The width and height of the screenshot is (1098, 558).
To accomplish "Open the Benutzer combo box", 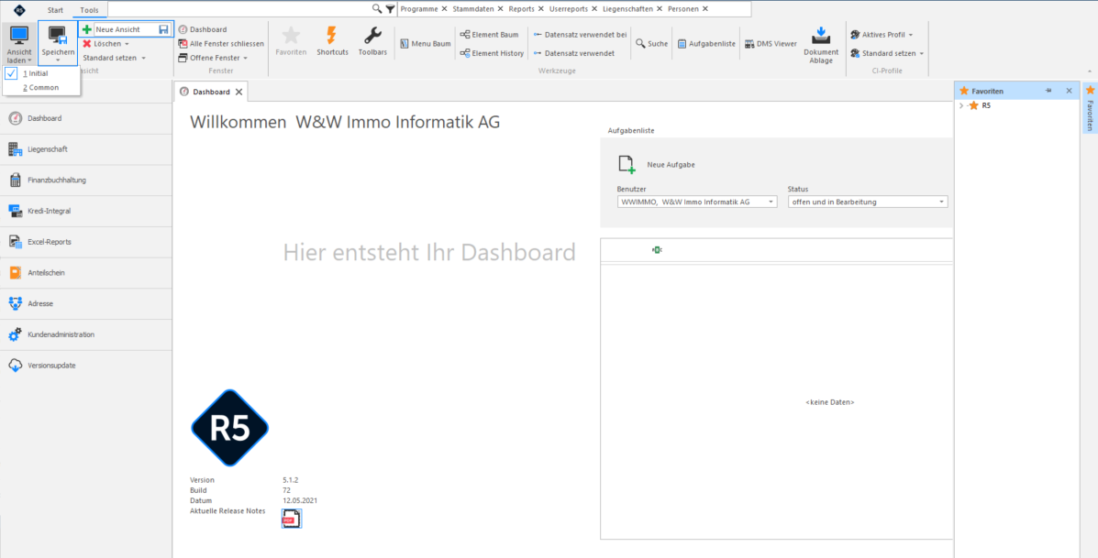I will [697, 202].
